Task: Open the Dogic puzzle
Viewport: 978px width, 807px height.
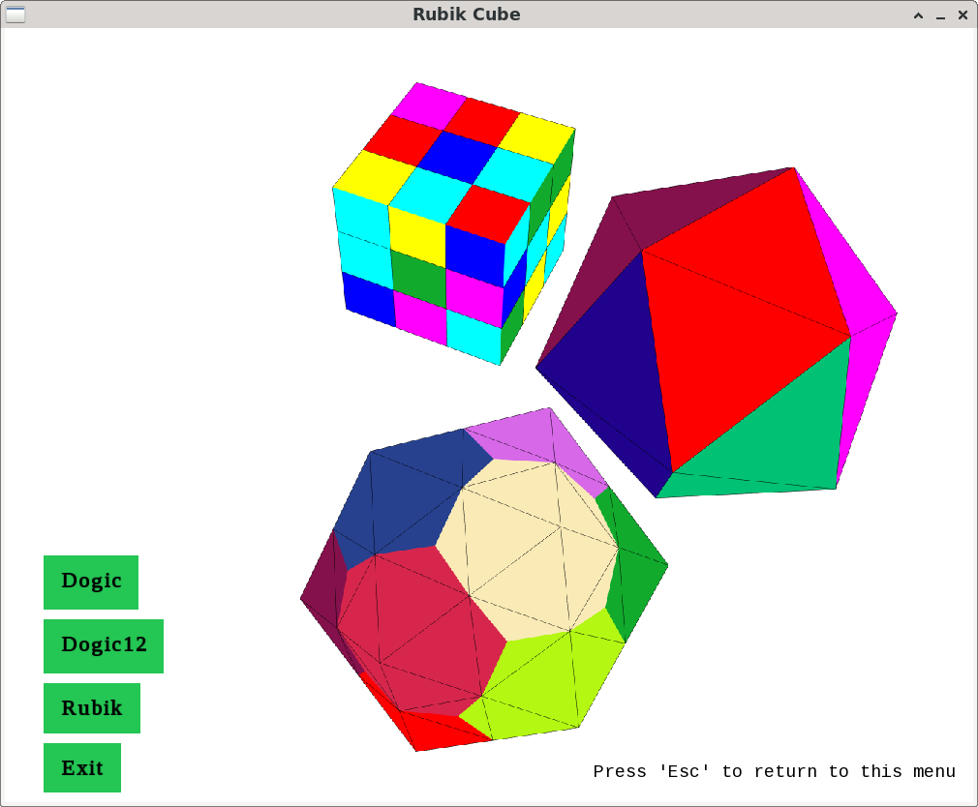Action: point(91,583)
